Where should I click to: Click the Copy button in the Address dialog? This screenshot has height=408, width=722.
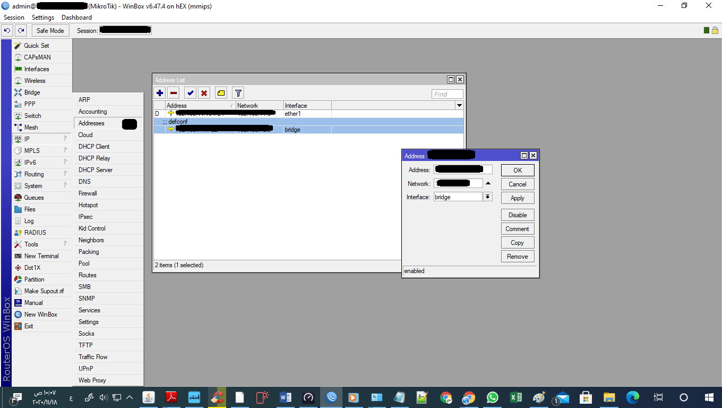point(518,243)
